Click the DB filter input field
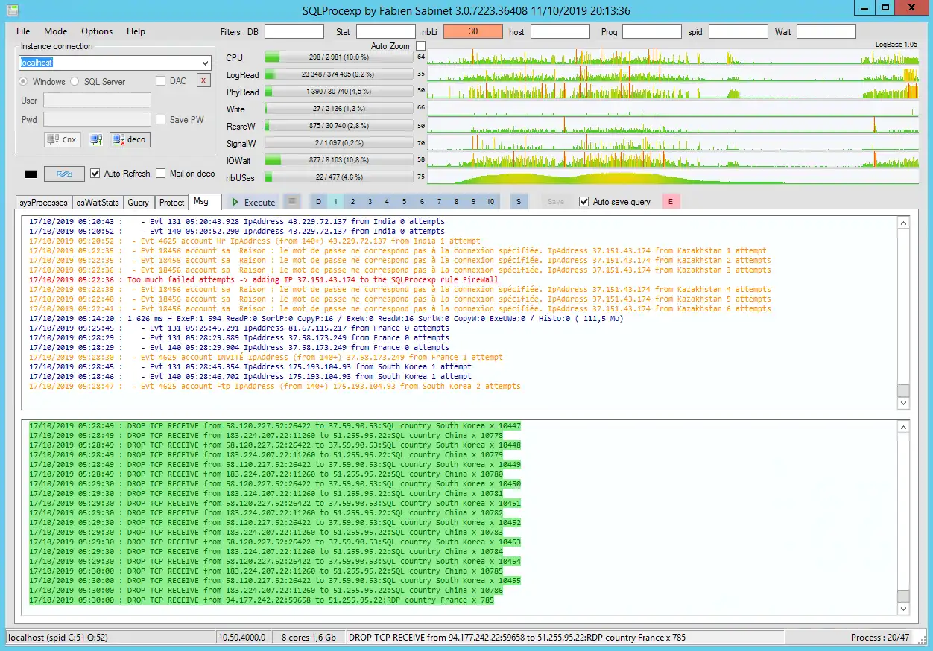This screenshot has height=651, width=933. [x=294, y=31]
